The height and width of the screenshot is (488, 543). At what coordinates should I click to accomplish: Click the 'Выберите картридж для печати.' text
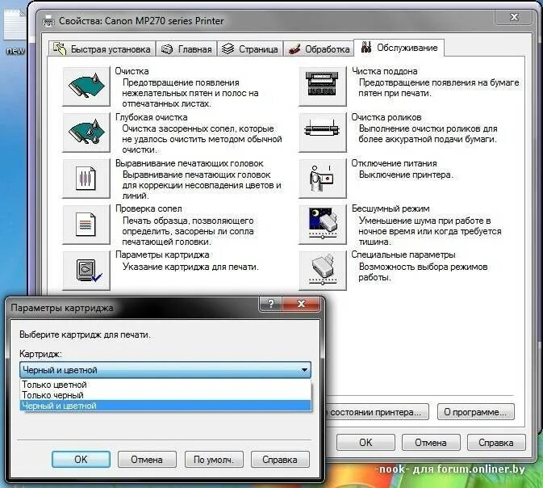pyautogui.click(x=85, y=334)
